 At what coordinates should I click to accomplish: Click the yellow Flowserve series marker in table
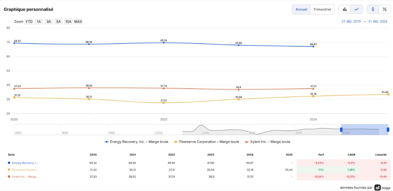coord(9,170)
